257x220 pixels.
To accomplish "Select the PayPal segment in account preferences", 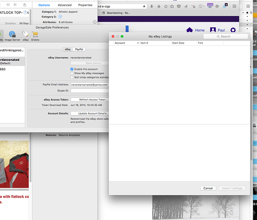I will 79,49.
